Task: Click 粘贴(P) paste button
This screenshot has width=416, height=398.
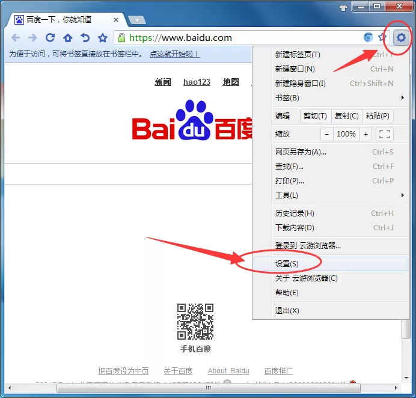Action: tap(378, 116)
